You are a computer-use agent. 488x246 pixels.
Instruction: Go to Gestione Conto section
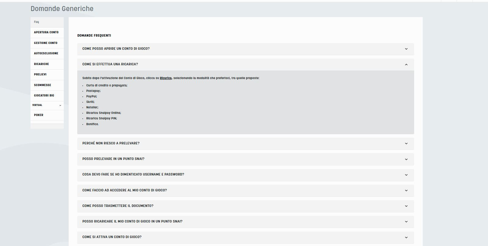tap(46, 43)
